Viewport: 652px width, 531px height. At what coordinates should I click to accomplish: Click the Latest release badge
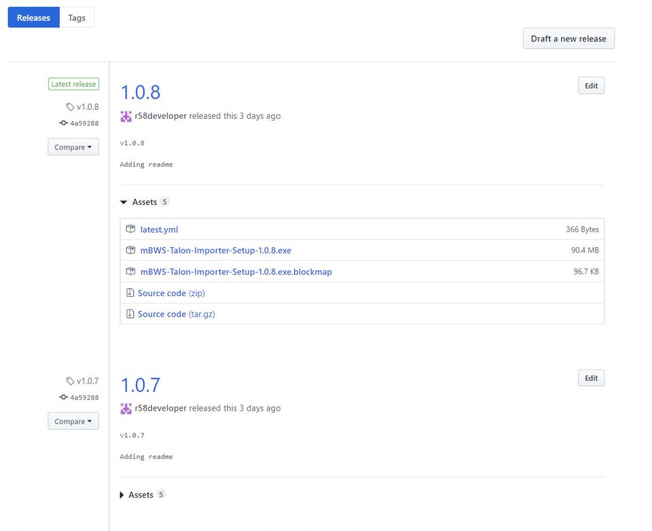(73, 84)
